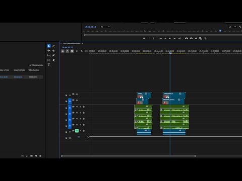Toggle insert sequences as nests button
Viewport: 242px width, 181px height.
point(63,51)
